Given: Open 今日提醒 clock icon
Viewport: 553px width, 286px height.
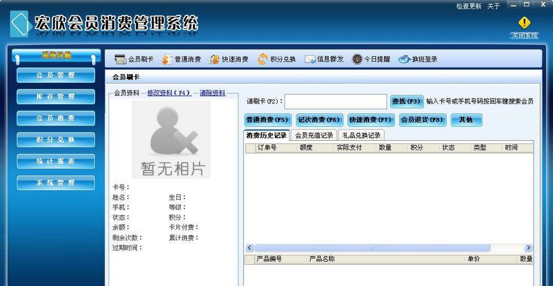Looking at the screenshot, I should (x=357, y=59).
